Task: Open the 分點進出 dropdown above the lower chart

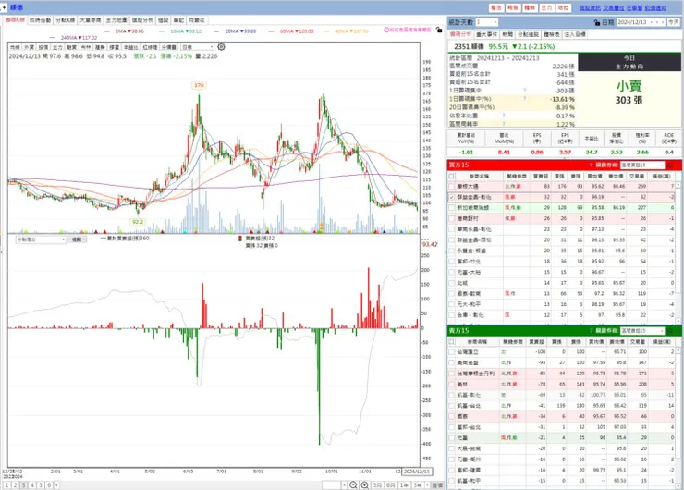Action: tap(41, 239)
